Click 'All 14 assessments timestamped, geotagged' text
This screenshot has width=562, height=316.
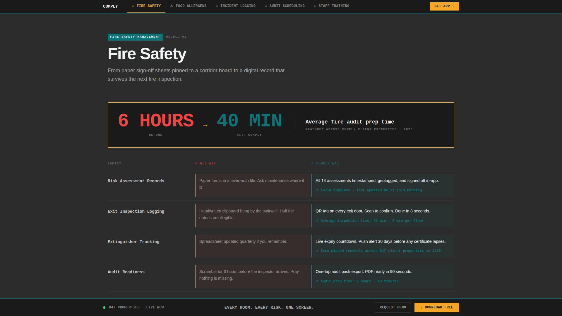tap(377, 181)
